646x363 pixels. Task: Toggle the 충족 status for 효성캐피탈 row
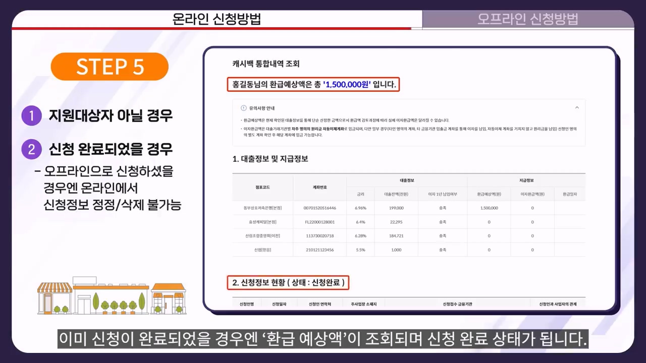pos(442,221)
